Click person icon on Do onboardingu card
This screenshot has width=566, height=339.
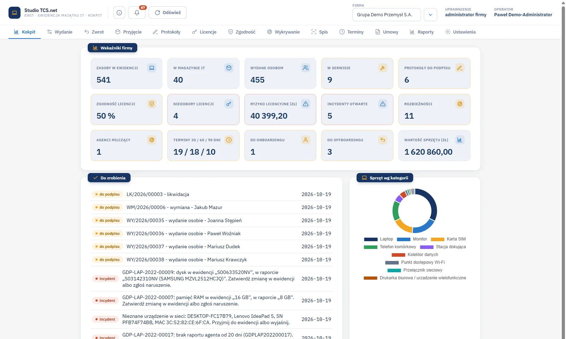(x=306, y=140)
